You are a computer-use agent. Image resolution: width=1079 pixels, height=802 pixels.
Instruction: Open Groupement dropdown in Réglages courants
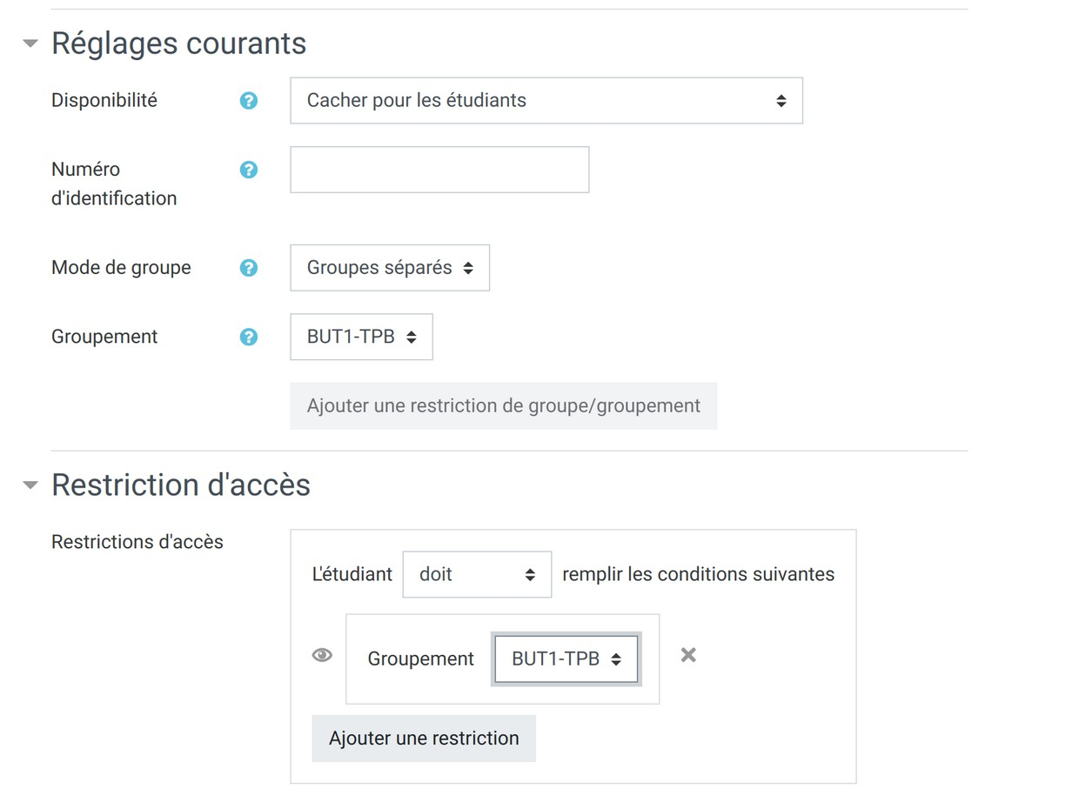[361, 337]
